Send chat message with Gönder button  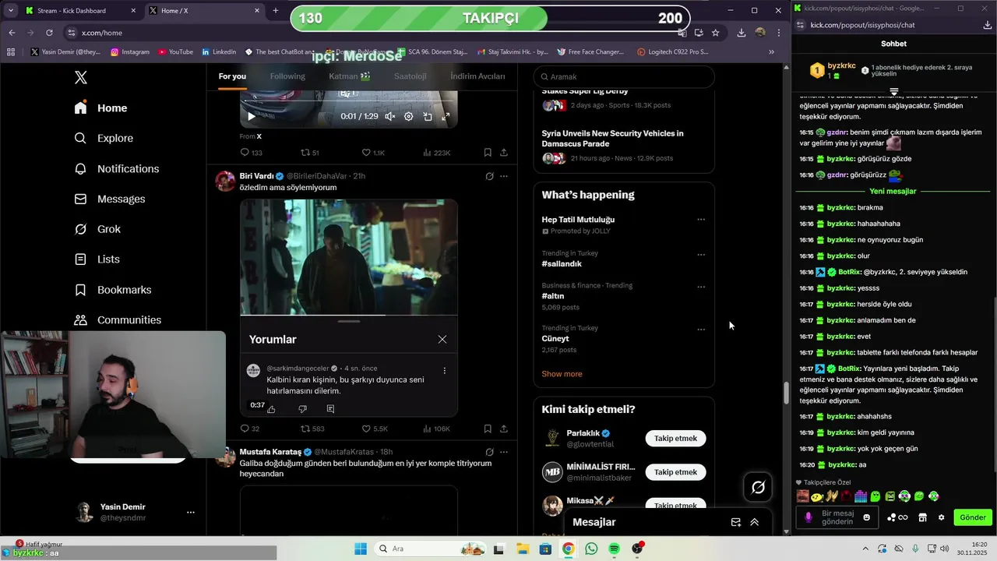pyautogui.click(x=973, y=517)
